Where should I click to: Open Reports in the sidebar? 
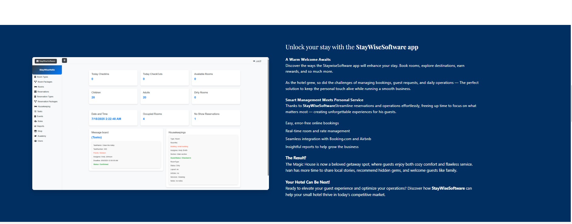click(39, 126)
